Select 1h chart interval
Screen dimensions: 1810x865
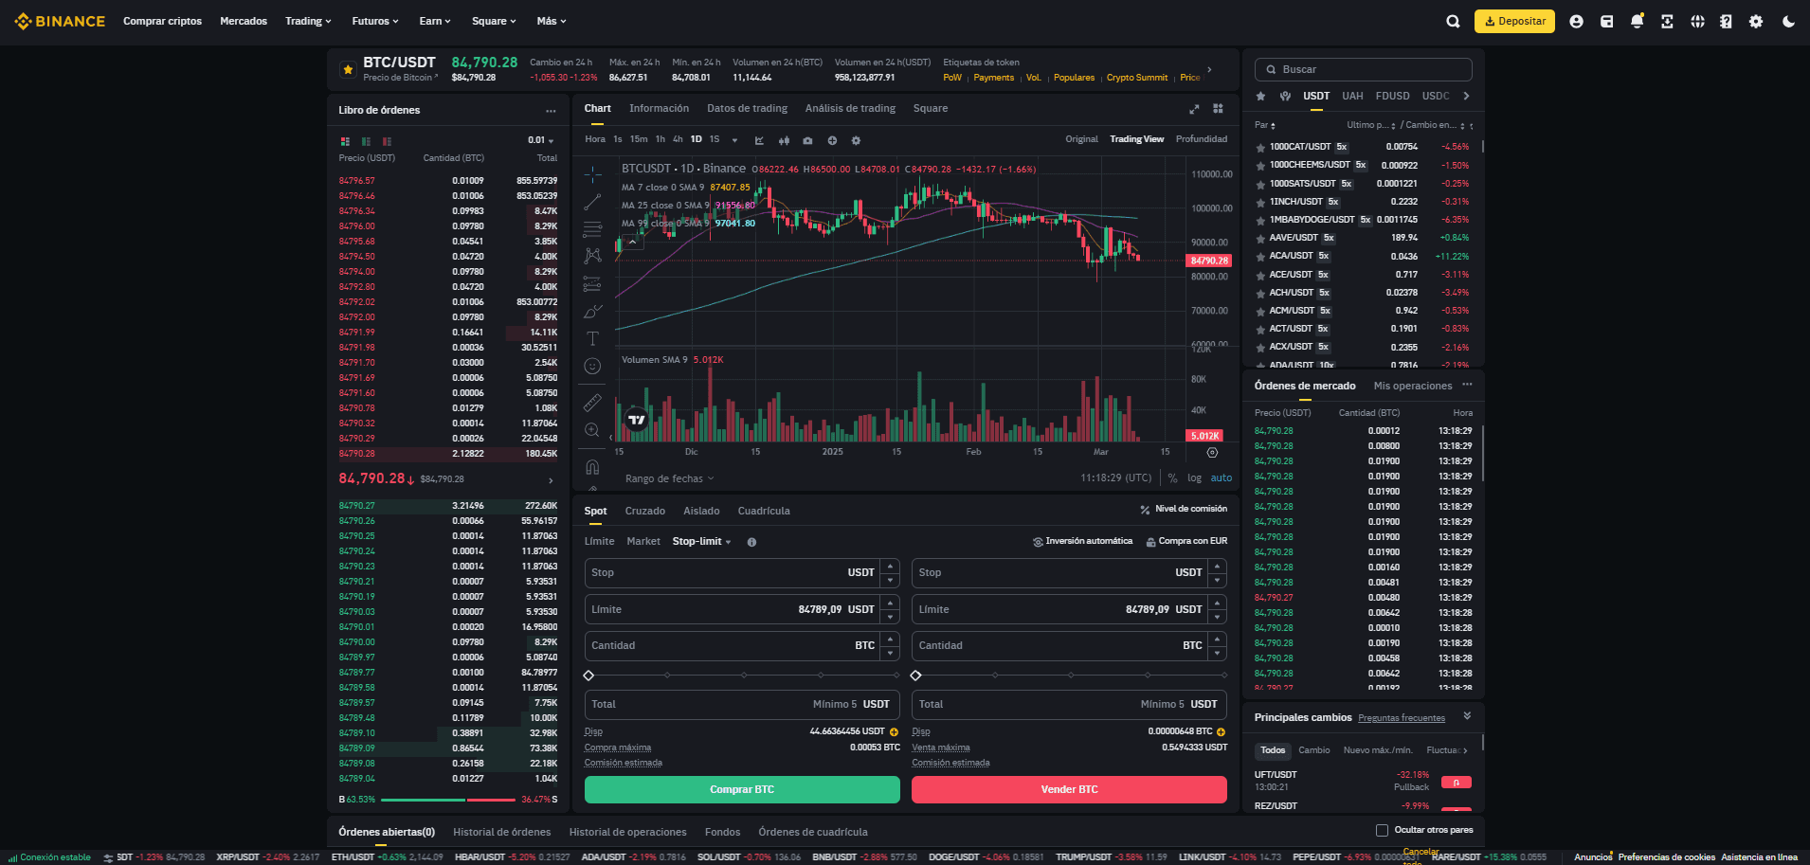point(661,139)
